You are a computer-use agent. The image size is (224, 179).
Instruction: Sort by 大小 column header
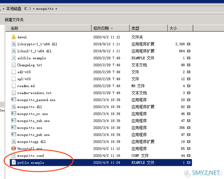point(180,28)
